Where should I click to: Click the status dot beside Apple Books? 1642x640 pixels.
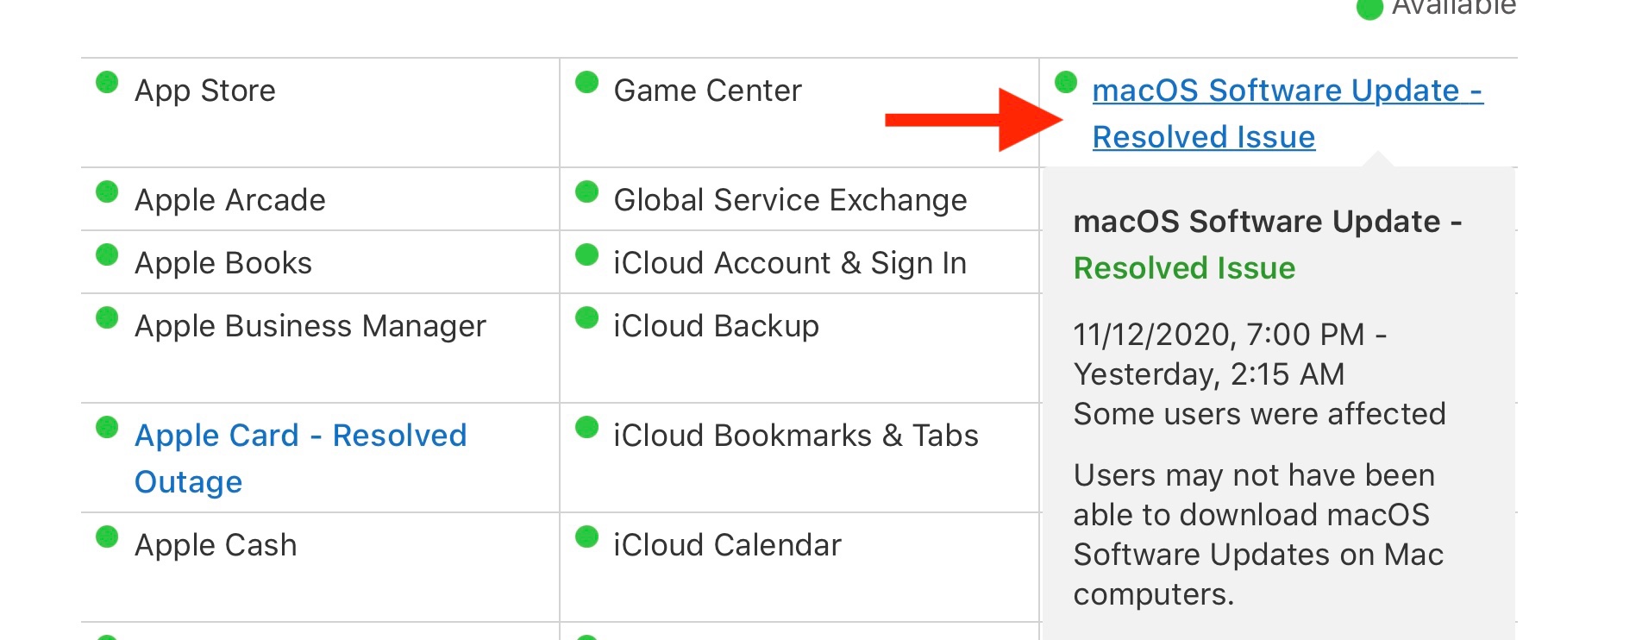tap(107, 255)
